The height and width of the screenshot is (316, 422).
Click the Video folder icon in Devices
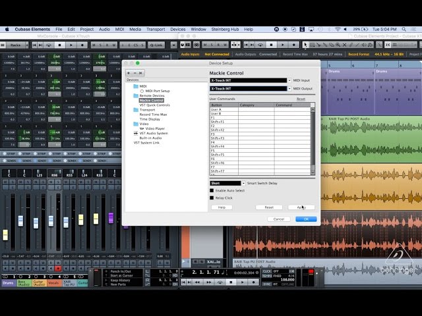tap(136, 124)
